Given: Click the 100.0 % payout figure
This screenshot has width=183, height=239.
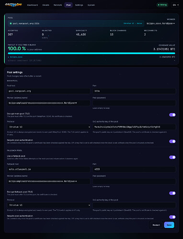Looking at the screenshot, I should [x=17, y=48].
